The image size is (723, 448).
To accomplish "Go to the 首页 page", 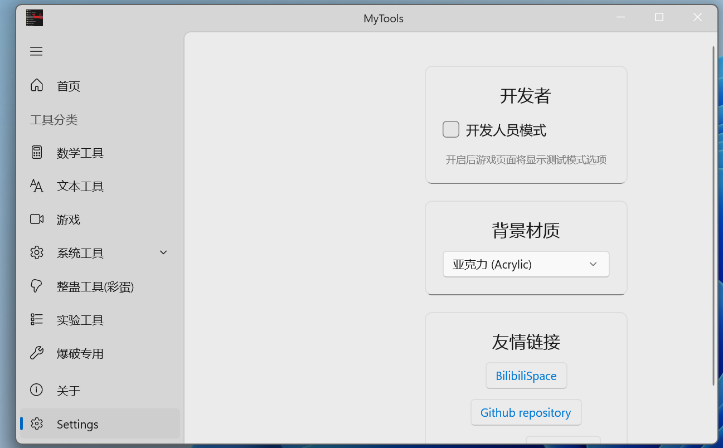I will tap(100, 86).
